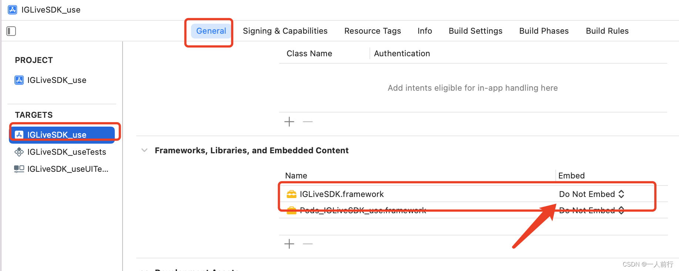Click the Name column header in frameworks table

click(296, 176)
